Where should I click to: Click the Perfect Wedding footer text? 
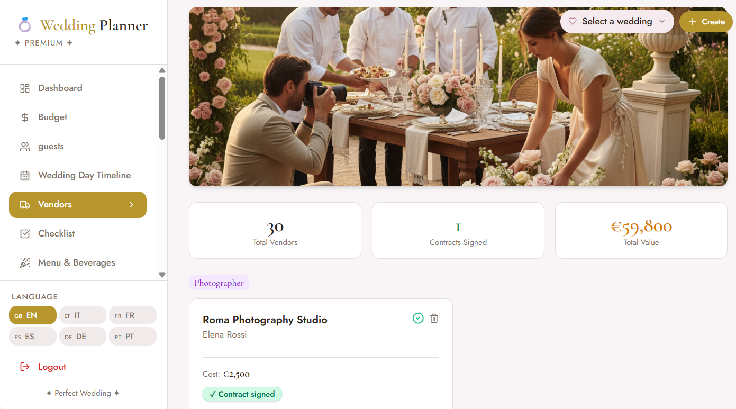click(x=83, y=393)
